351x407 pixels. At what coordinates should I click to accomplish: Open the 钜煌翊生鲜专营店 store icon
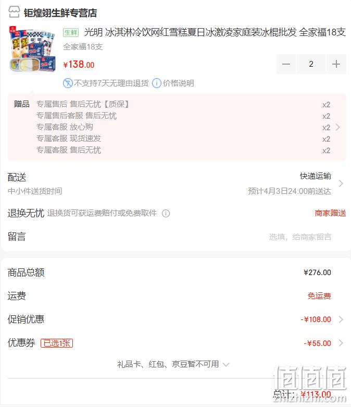(x=14, y=12)
